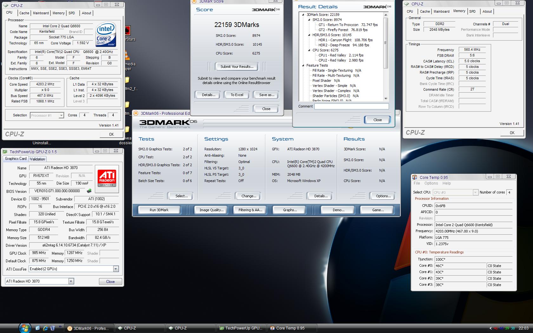Collapse the SM2.0 Score tree node

tap(309, 20)
